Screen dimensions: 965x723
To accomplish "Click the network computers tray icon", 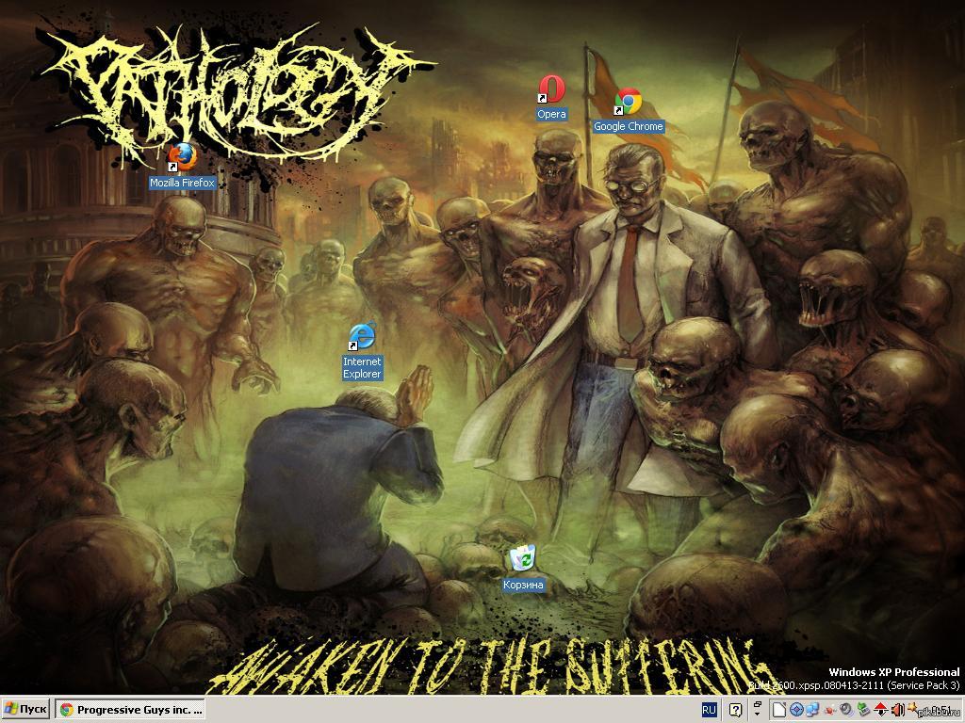I will (811, 710).
